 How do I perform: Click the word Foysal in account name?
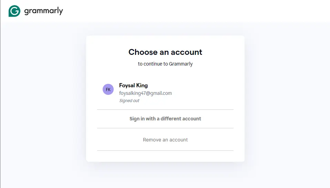(x=127, y=86)
